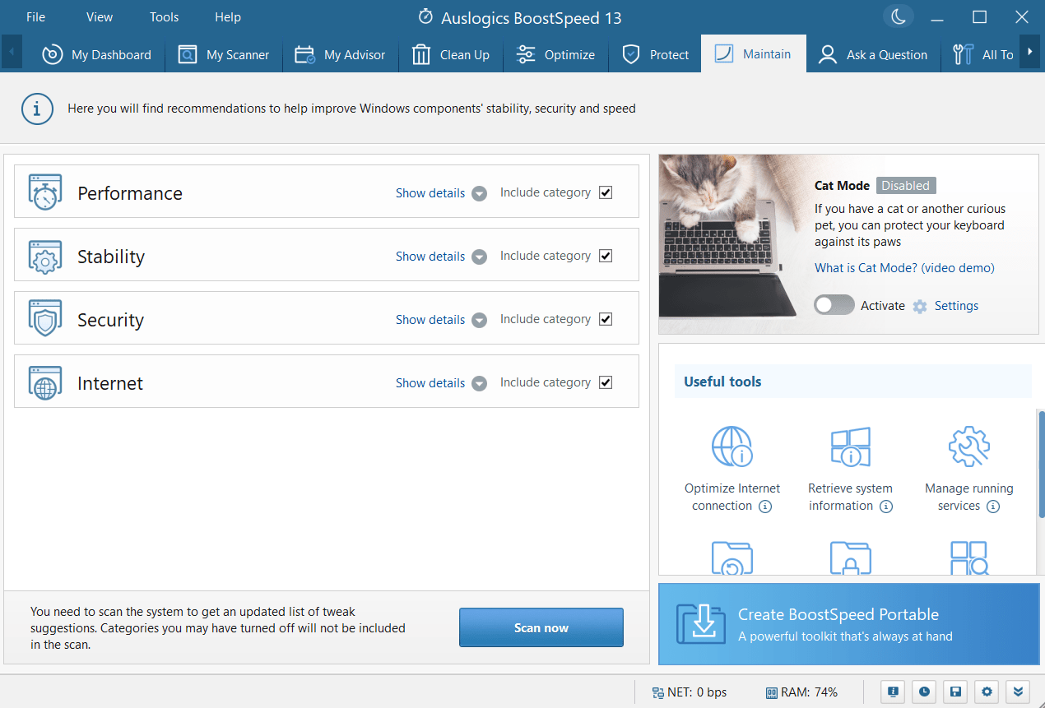Click the Useful tools panel scrollbar

point(1040,465)
